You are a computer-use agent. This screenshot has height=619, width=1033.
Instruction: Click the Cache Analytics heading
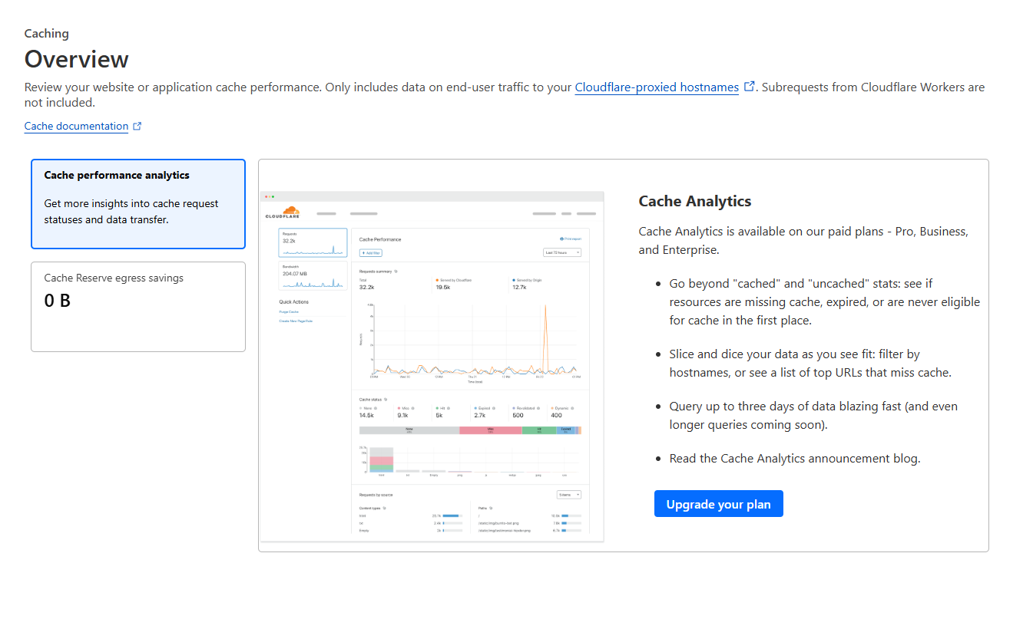coord(695,201)
